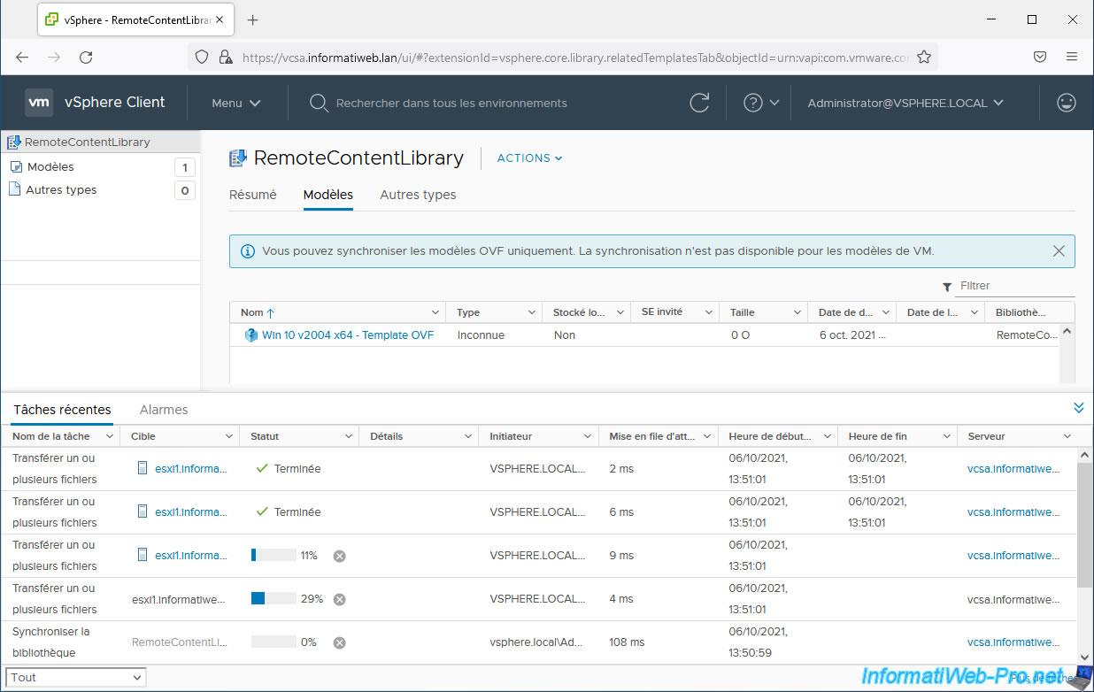Switch to the Résumé tab

click(253, 195)
